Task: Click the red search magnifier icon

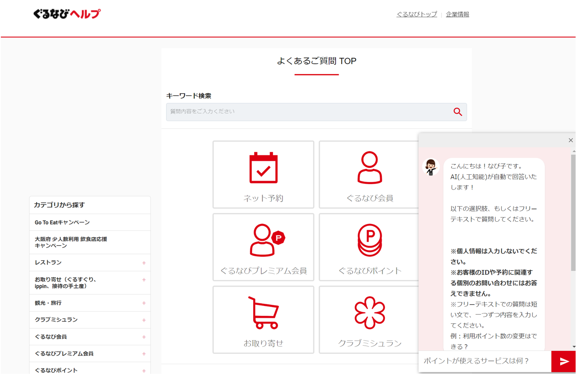Action: (x=458, y=112)
